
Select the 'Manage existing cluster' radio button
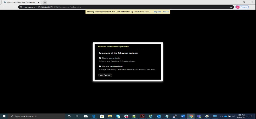(x=100, y=66)
